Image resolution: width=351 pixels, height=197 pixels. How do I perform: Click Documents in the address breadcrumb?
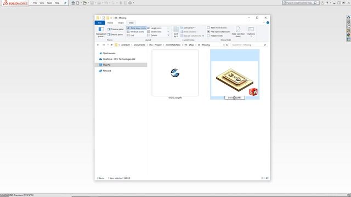(139, 45)
